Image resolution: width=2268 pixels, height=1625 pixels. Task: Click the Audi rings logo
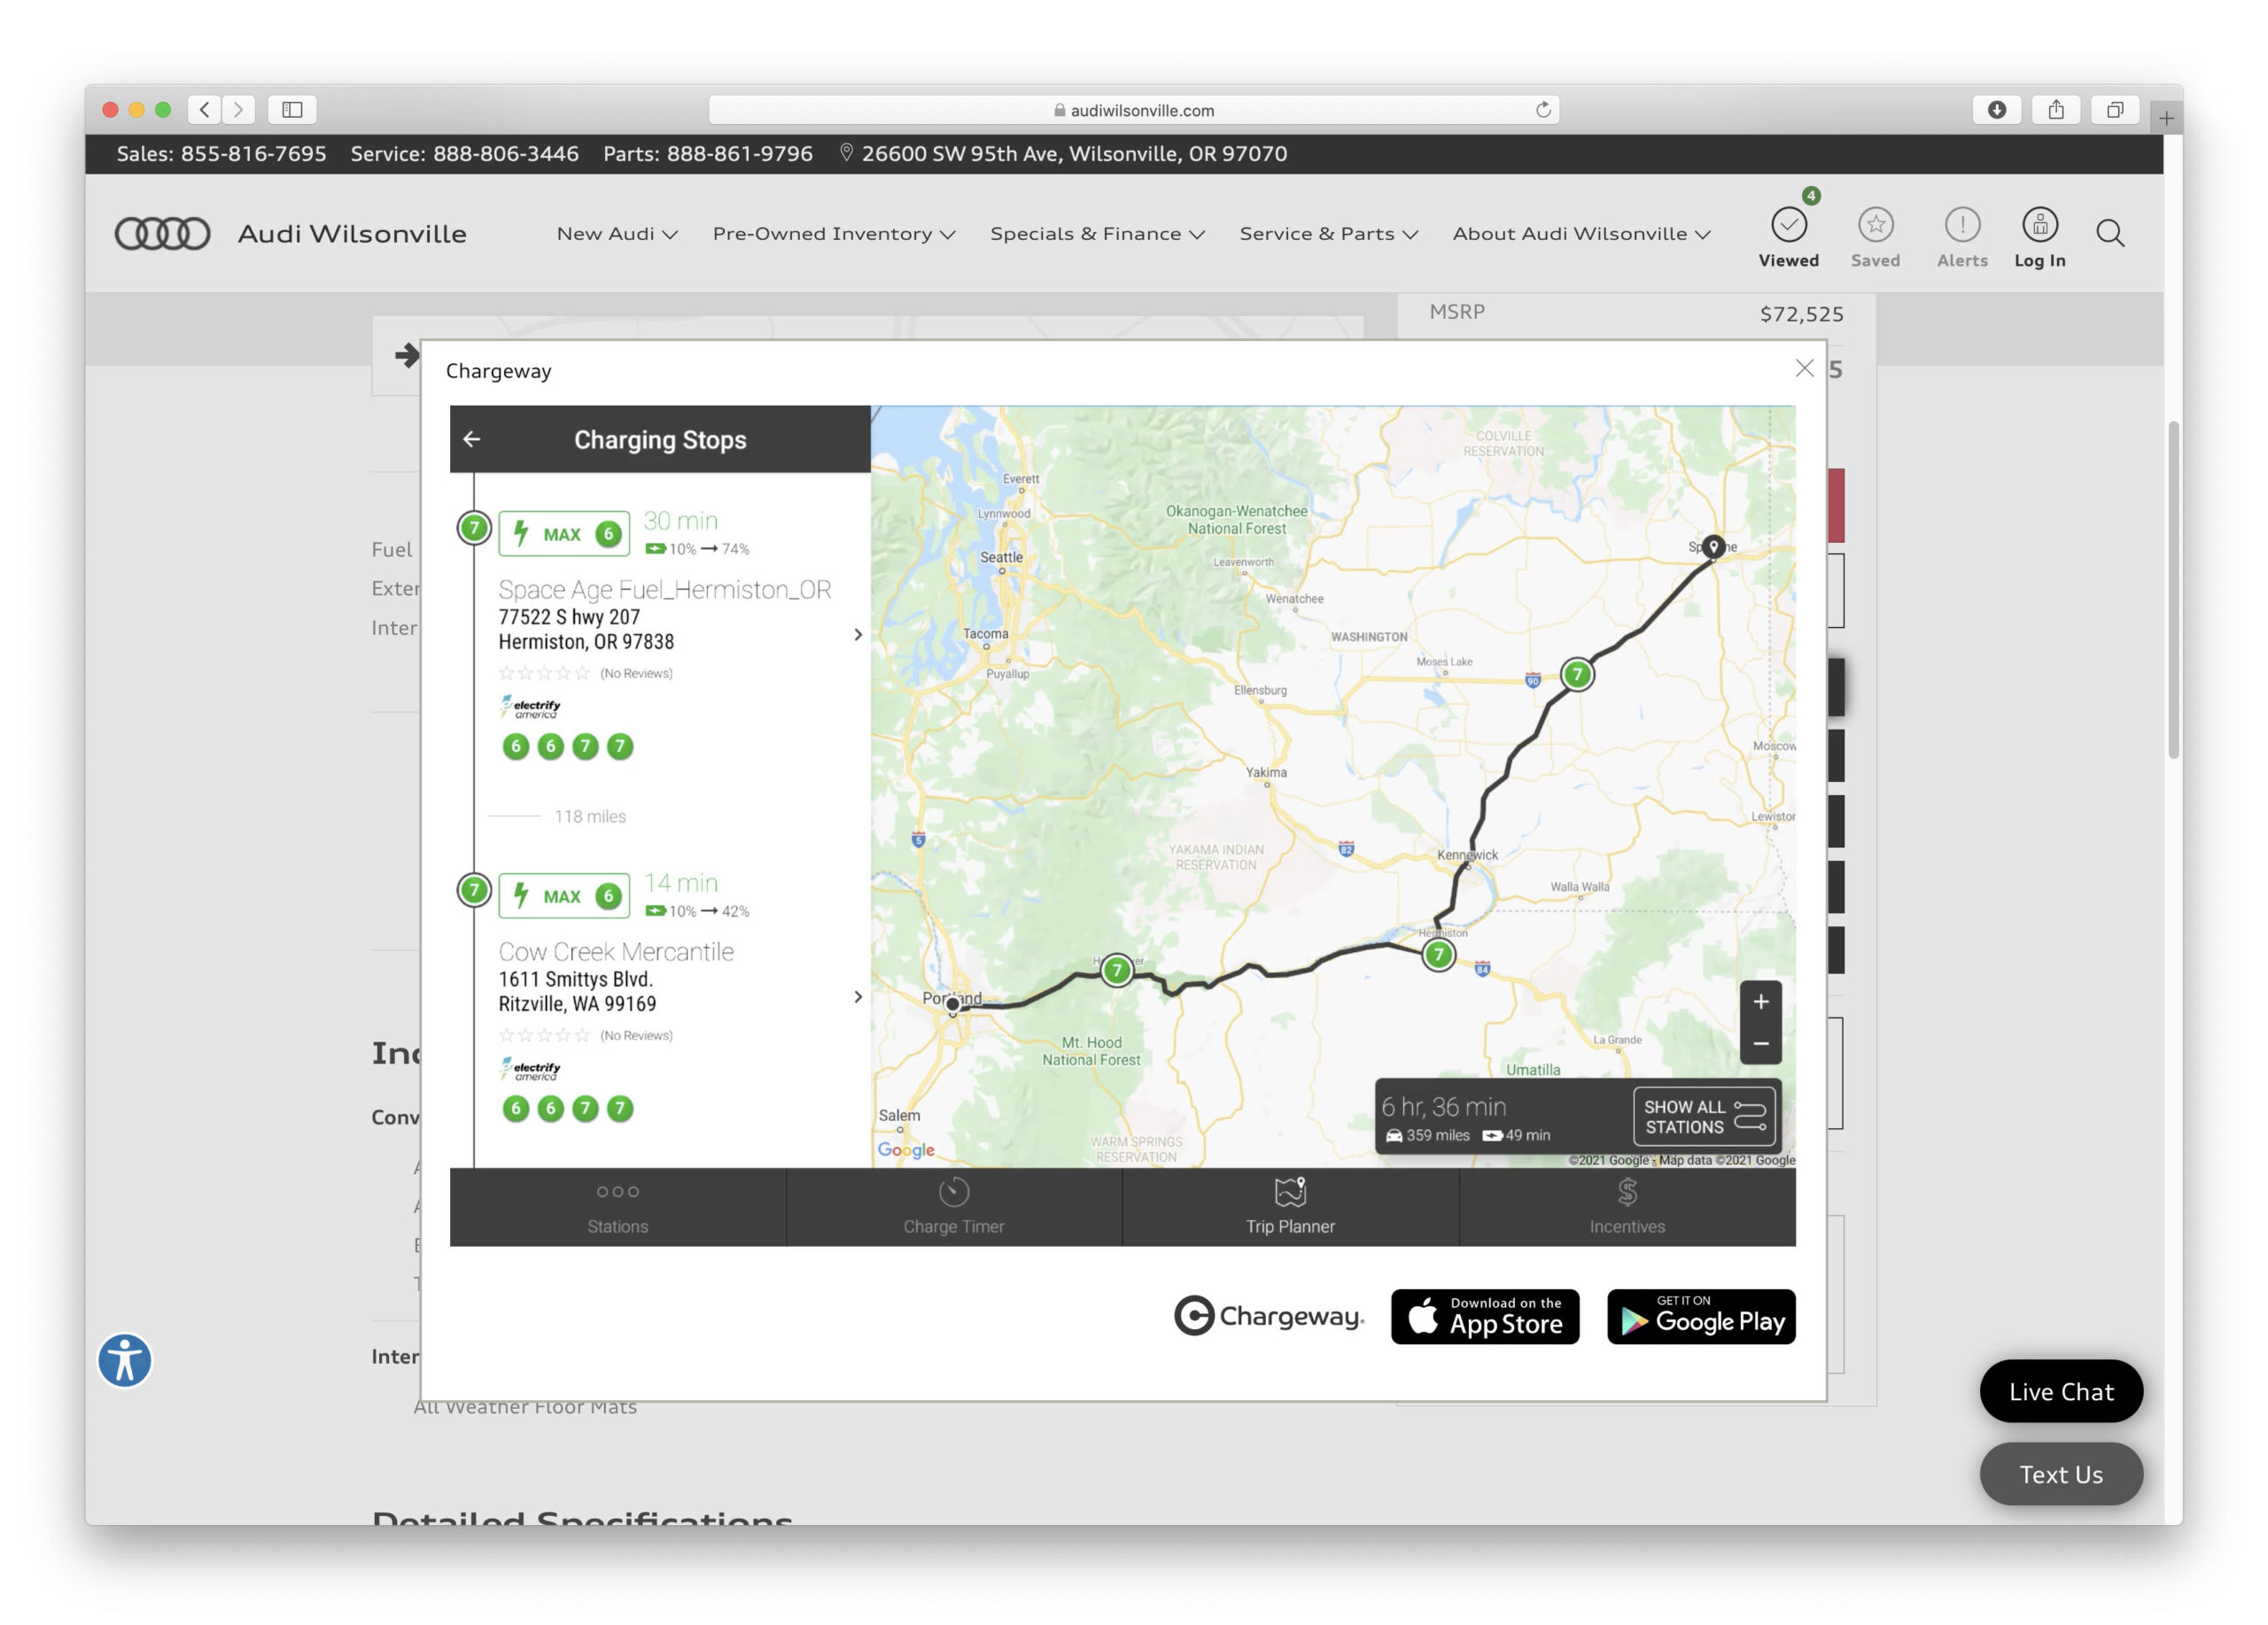(x=163, y=234)
